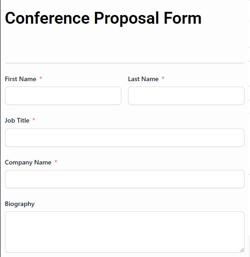Click the word Conference in the heading
The image size is (250, 257).
[x=47, y=18]
